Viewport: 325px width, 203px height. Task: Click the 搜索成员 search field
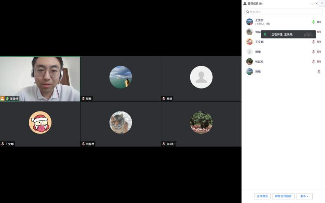[283, 12]
